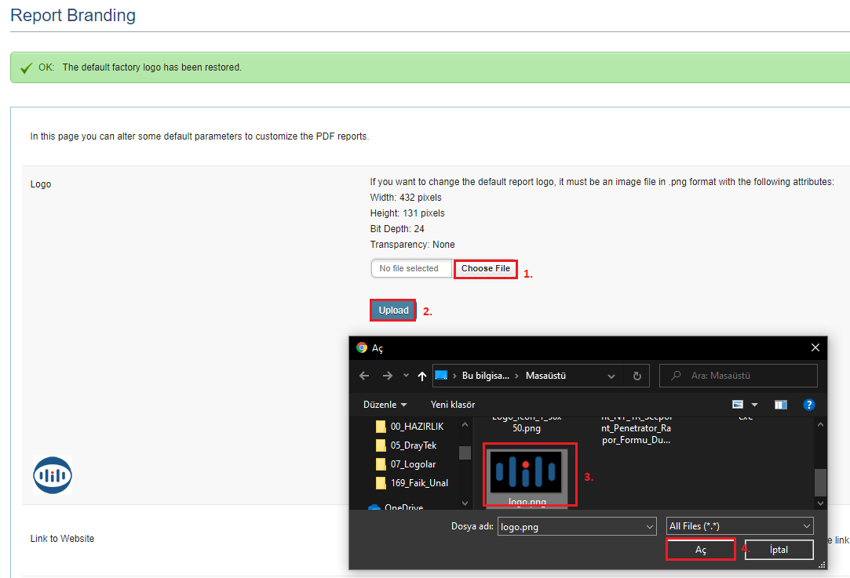Image resolution: width=850 pixels, height=578 pixels.
Task: Expand the Dosya adı filename dropdown
Action: point(648,526)
